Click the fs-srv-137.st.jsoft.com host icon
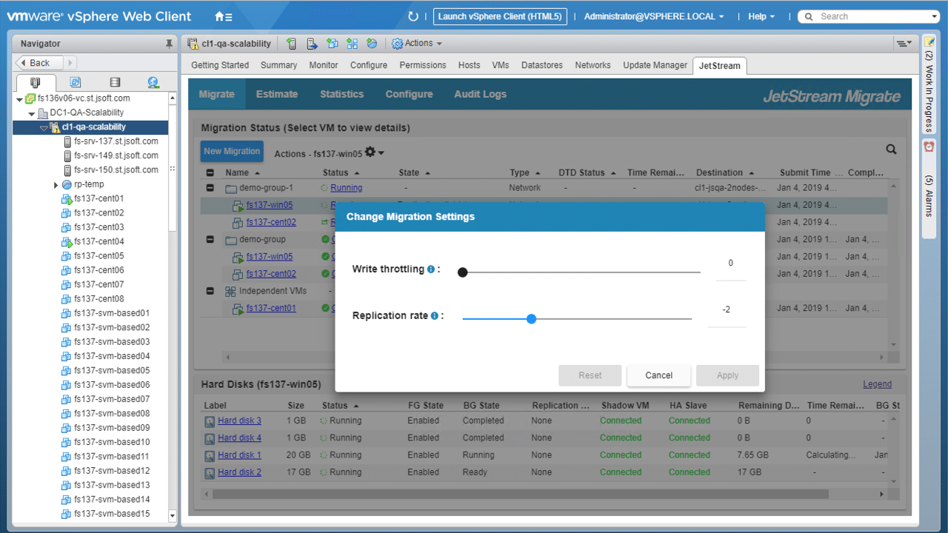 67,141
